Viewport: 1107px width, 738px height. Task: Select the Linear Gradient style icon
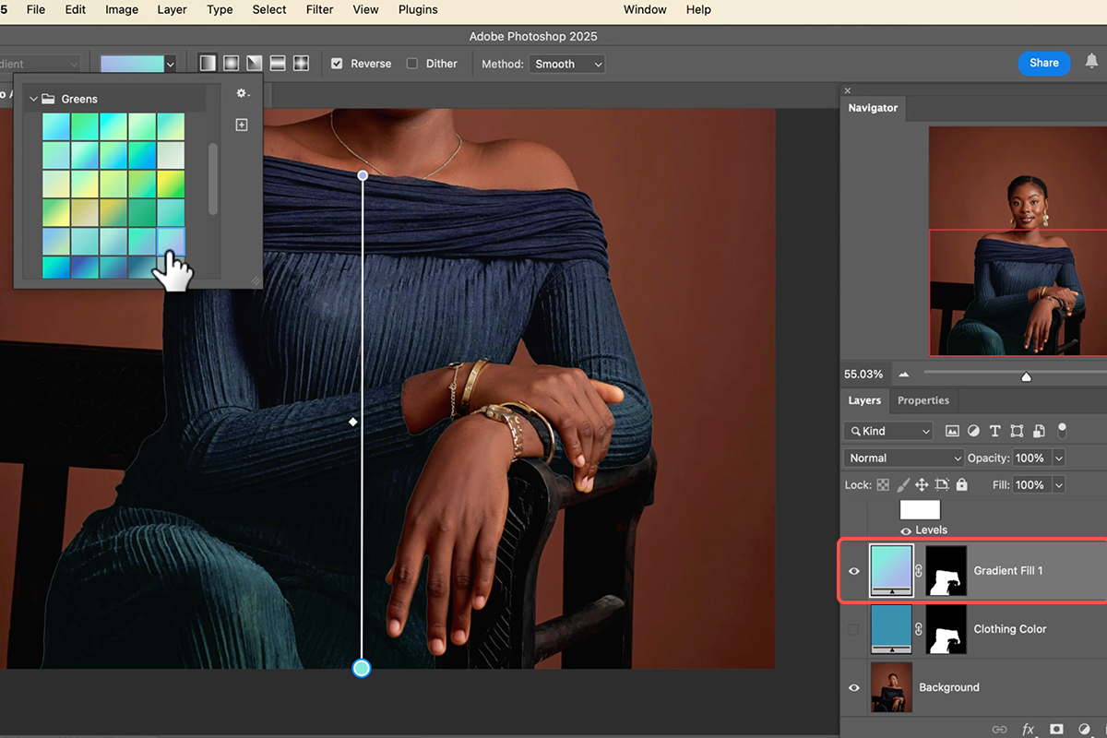208,64
